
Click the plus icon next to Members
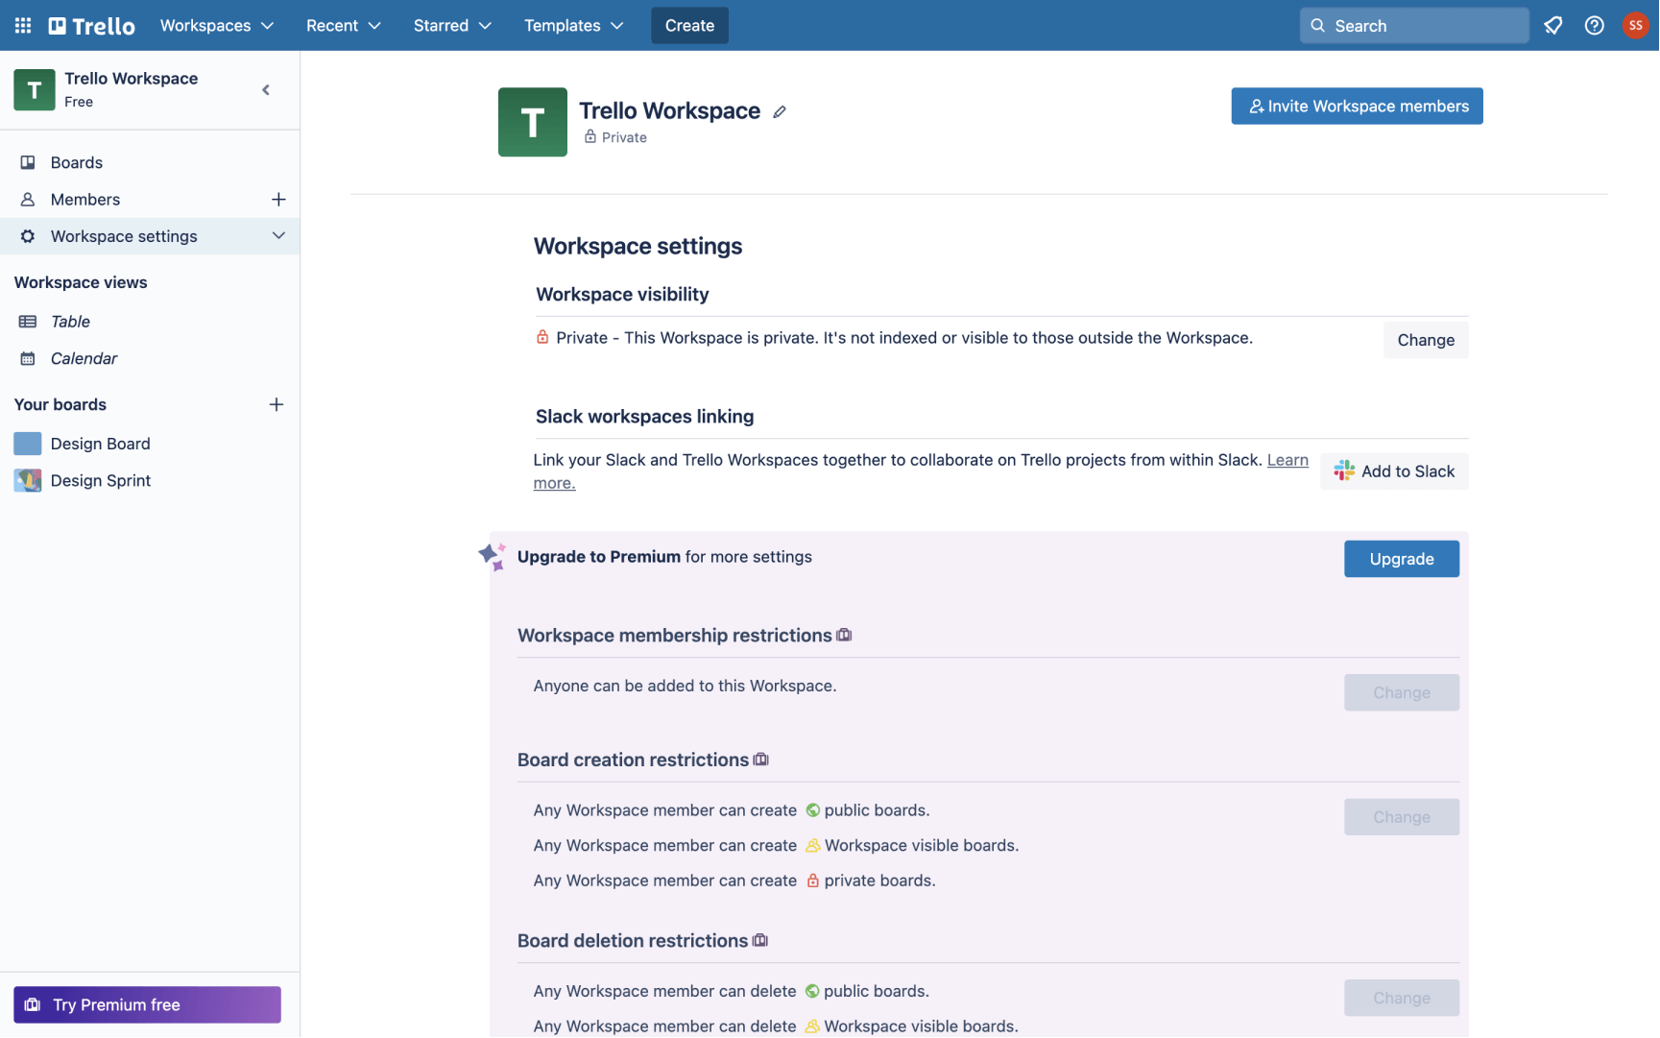tap(278, 200)
